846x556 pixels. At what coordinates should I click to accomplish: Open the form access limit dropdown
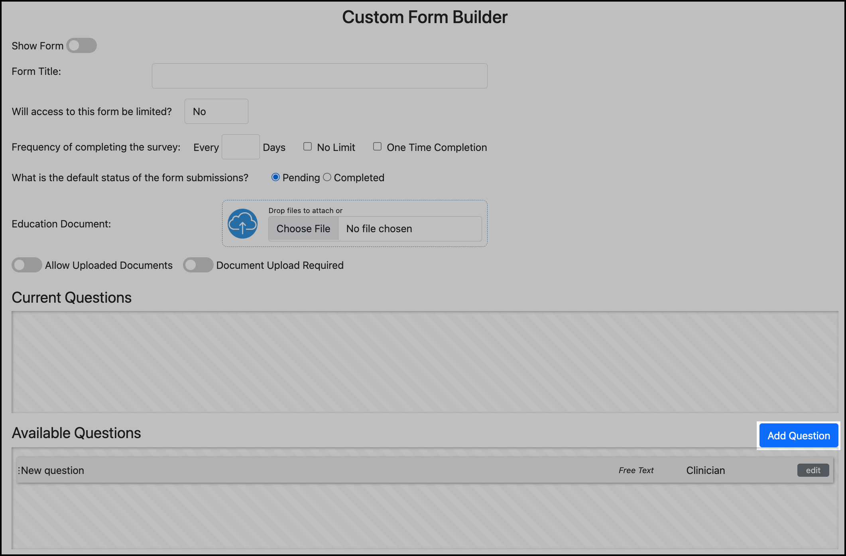(216, 111)
